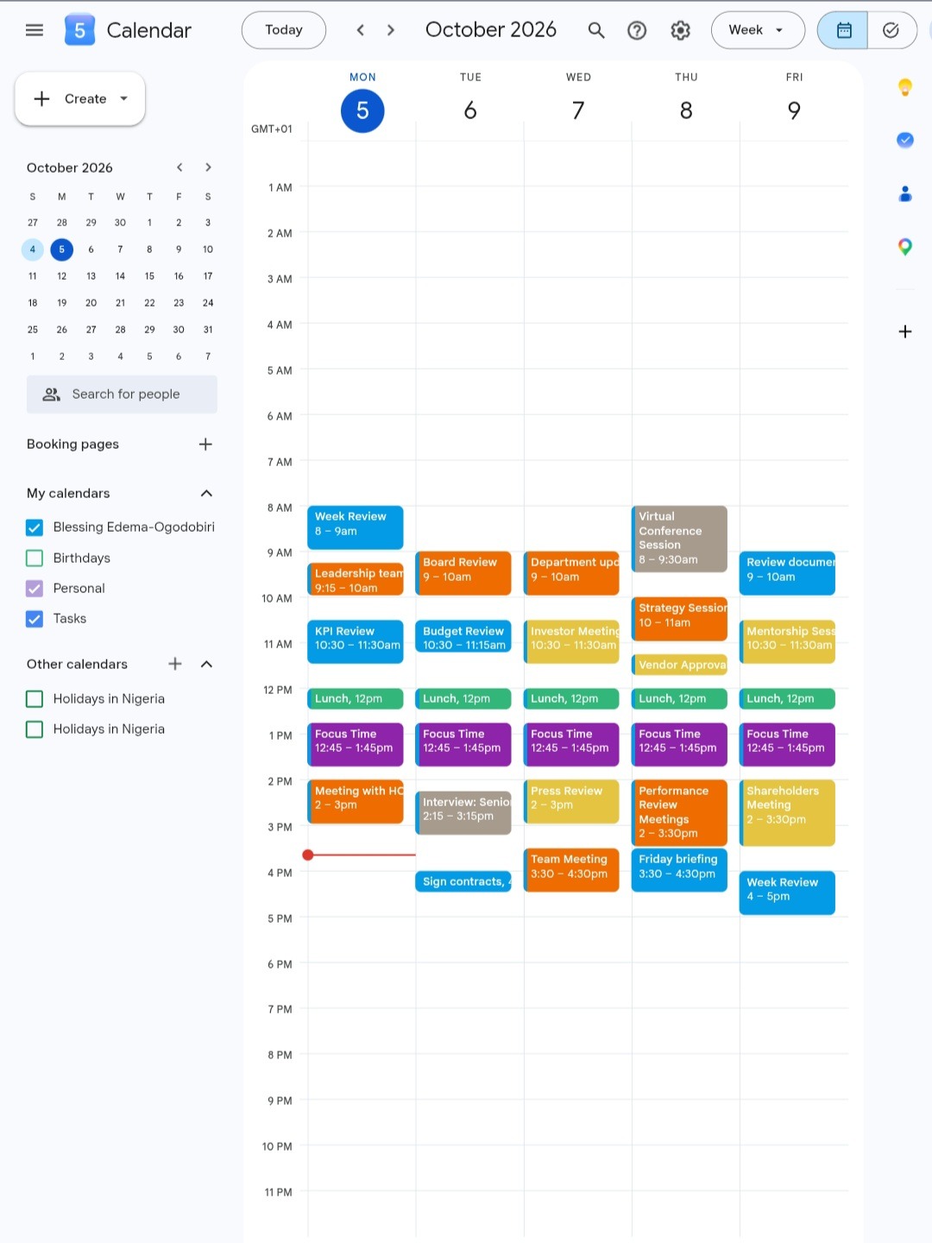Open the search magnifier icon

coord(595,30)
